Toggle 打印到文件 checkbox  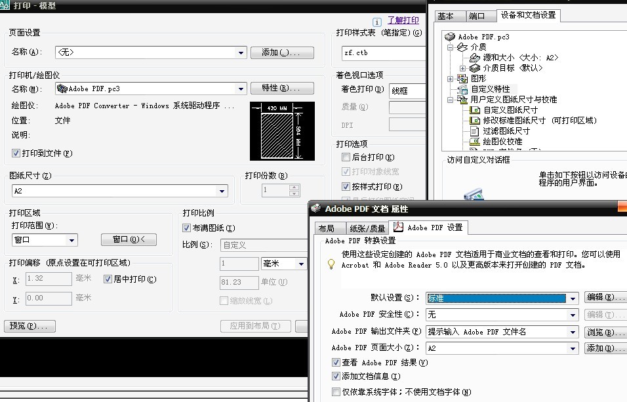[16, 153]
